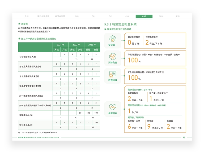
Task: Click the safety helmet 安全第一 icon
Action: [113, 39]
